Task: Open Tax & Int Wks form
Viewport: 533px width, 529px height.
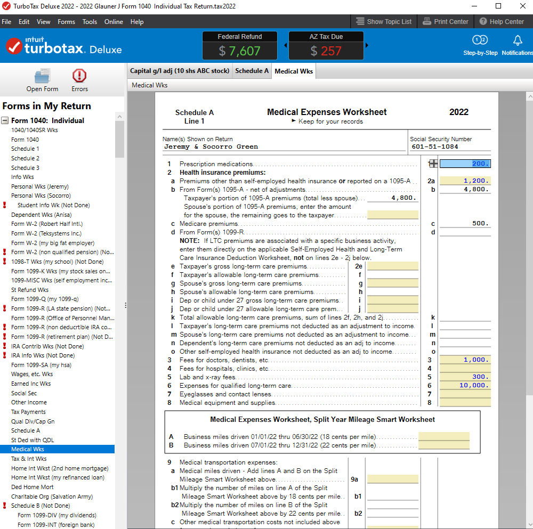Action: coord(29,459)
